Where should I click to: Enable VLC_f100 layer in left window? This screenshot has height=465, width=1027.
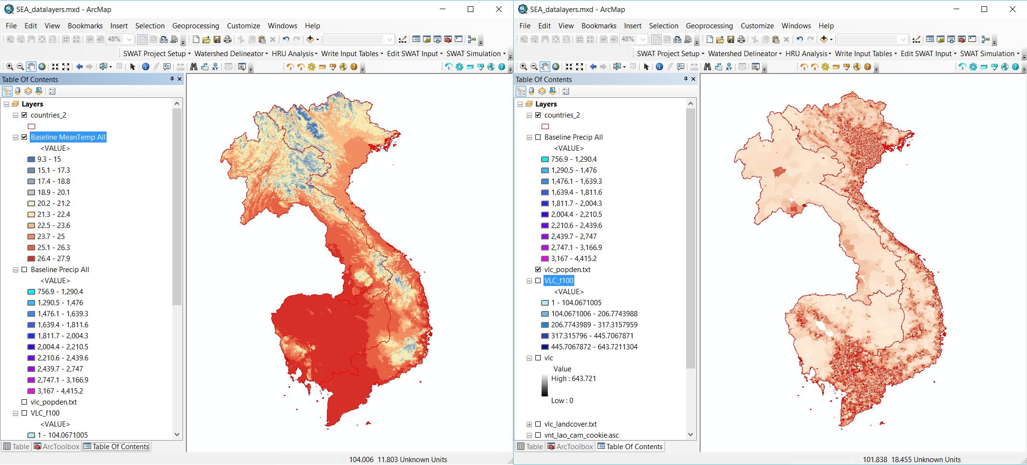tap(24, 413)
